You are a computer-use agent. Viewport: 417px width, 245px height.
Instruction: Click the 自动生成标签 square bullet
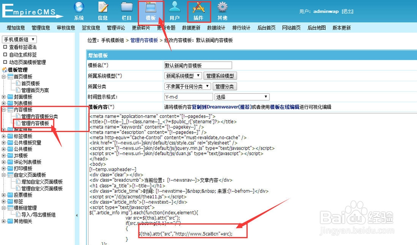5,55
